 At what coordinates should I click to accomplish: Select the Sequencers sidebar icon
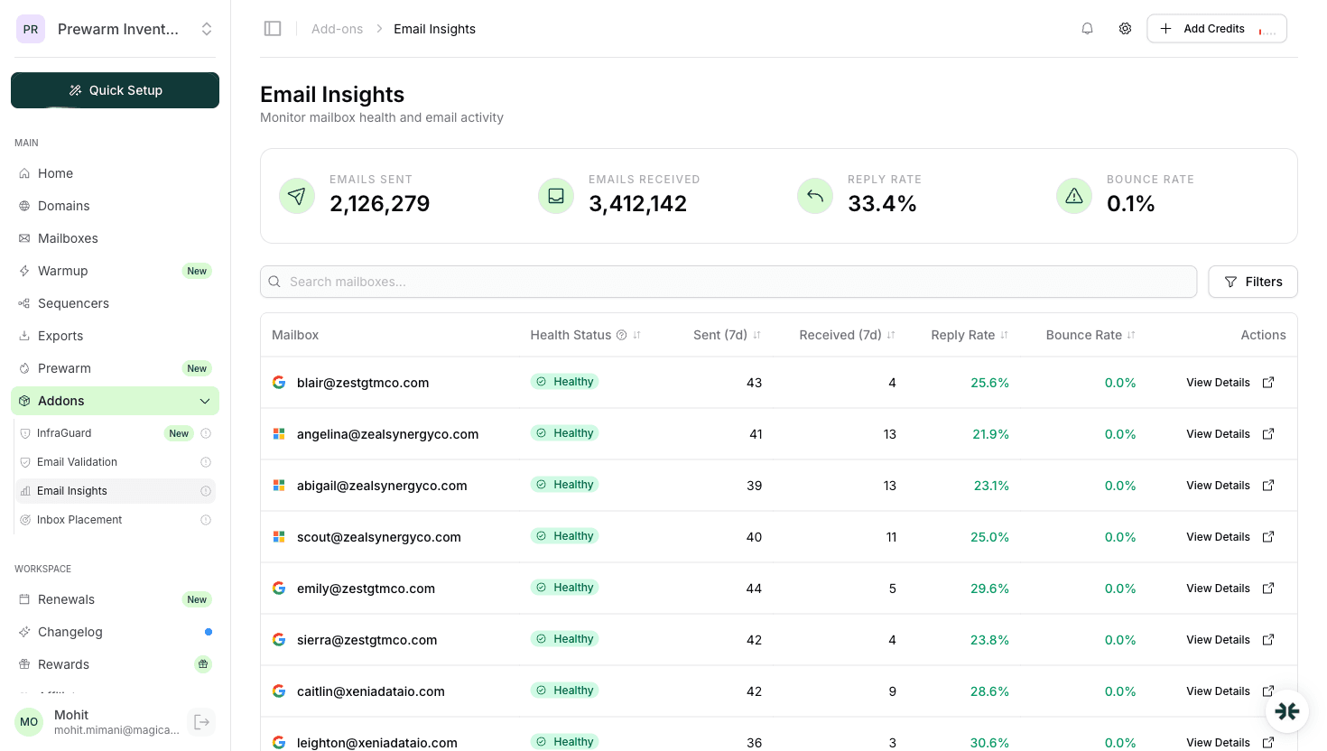point(27,302)
